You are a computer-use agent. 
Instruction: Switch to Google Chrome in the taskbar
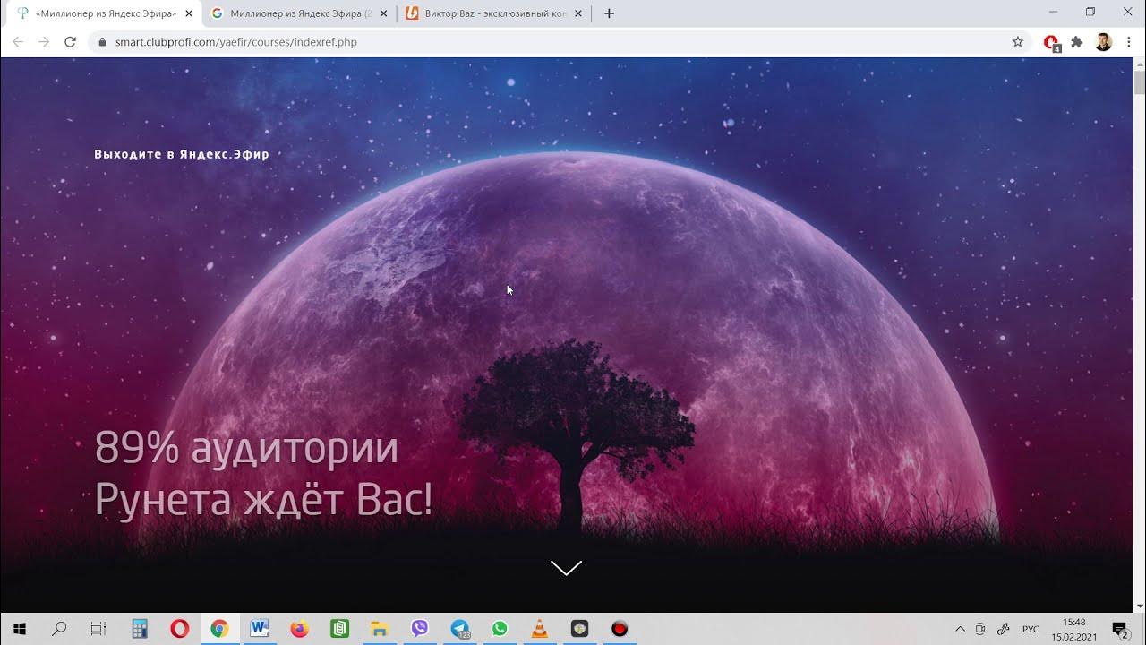(x=219, y=629)
